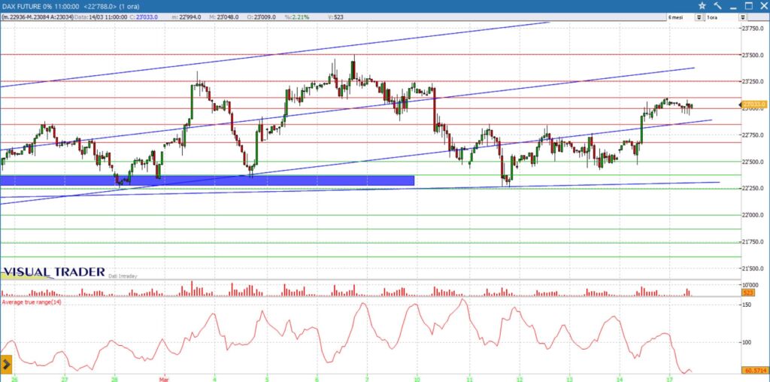Click the chart title 'DAX FUTURE 0% 11:00:00'
The image size is (770, 382).
tap(42, 6)
